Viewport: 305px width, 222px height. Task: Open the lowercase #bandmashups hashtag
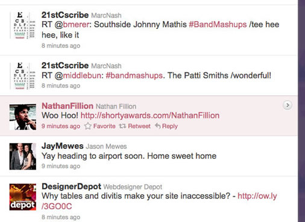pyautogui.click(x=134, y=75)
